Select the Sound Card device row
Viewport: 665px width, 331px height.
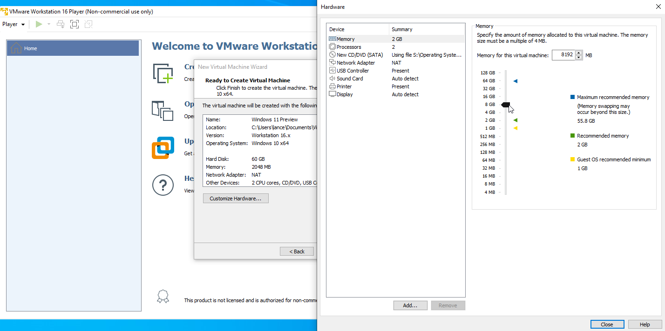point(396,79)
